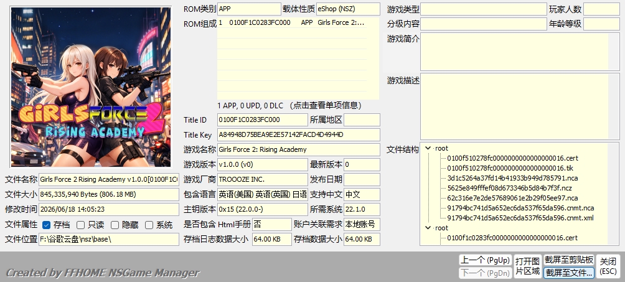The height and width of the screenshot is (282, 625).
Task: Copy screenshot with 截屏至剪贴板 button
Action: click(x=569, y=260)
